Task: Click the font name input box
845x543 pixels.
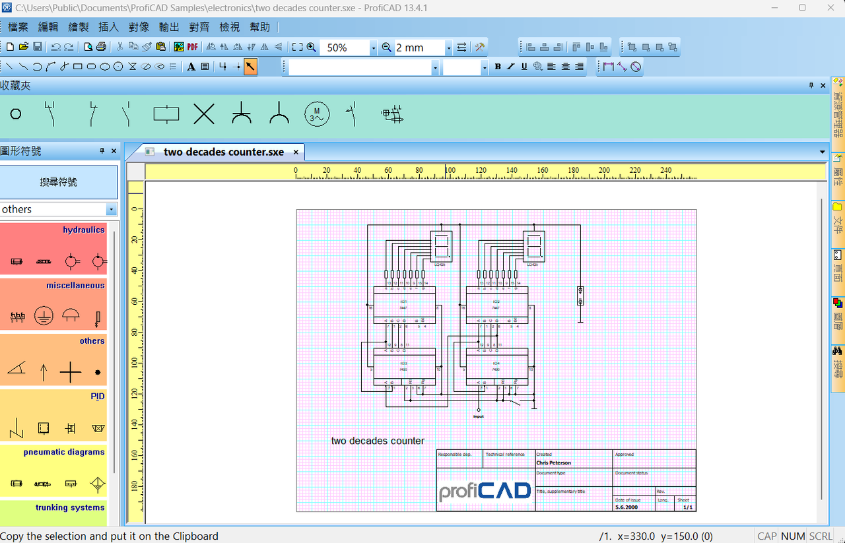Action: (360, 67)
